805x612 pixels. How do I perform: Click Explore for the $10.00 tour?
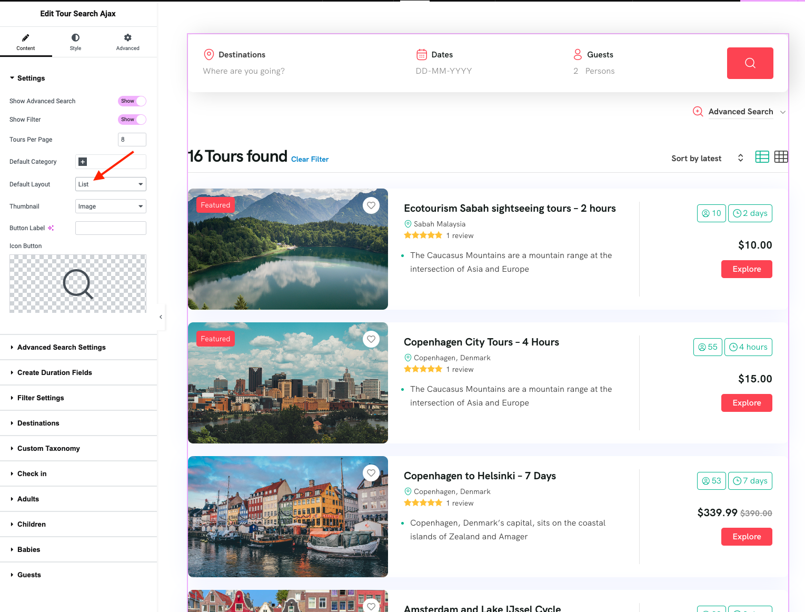coord(747,269)
